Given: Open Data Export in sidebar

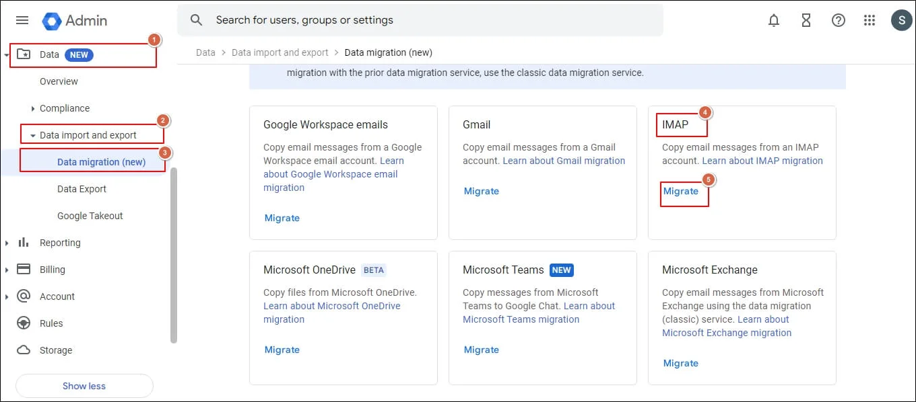Looking at the screenshot, I should pyautogui.click(x=81, y=189).
